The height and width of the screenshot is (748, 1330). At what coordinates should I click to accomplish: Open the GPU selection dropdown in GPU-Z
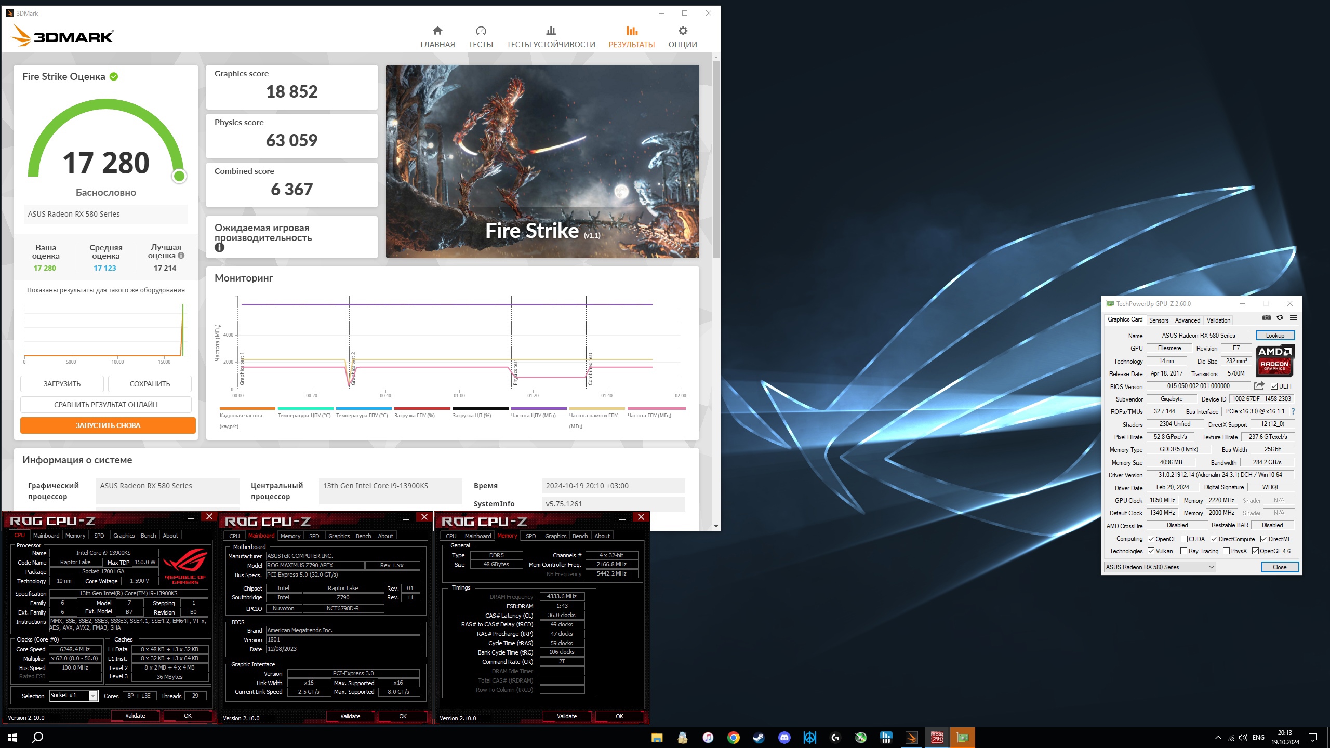point(1160,567)
